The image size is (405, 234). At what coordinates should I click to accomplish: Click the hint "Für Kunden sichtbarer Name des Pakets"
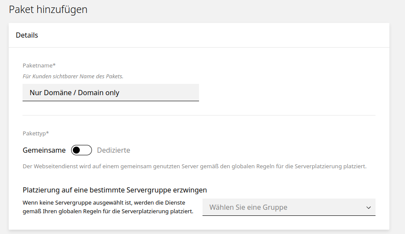click(73, 76)
